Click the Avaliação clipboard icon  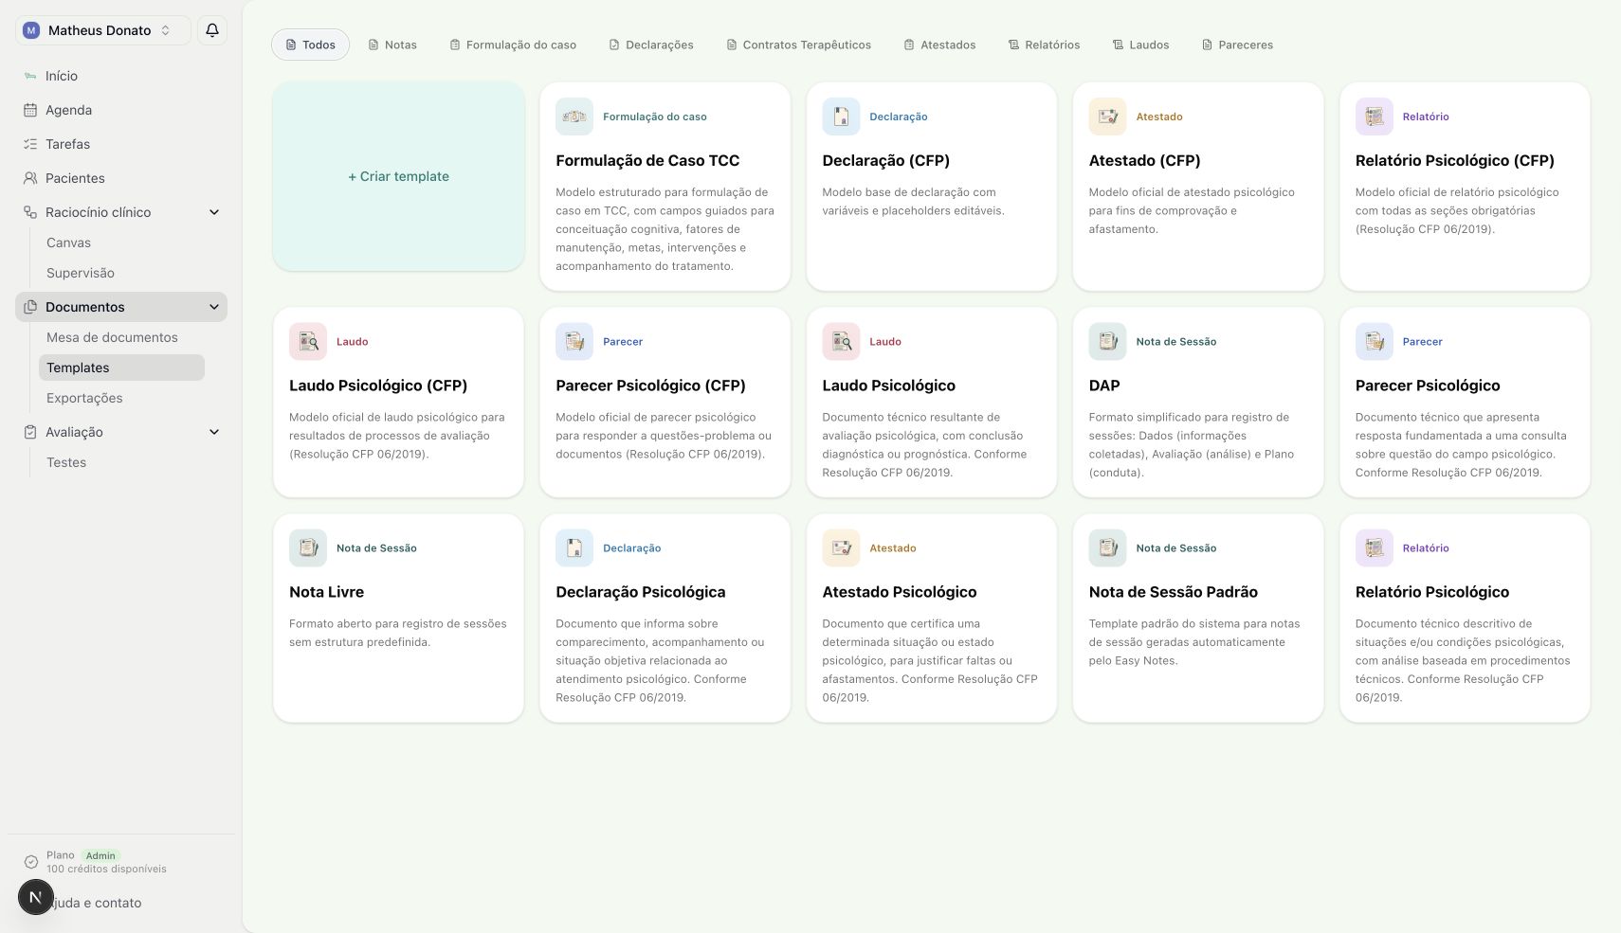(x=30, y=432)
